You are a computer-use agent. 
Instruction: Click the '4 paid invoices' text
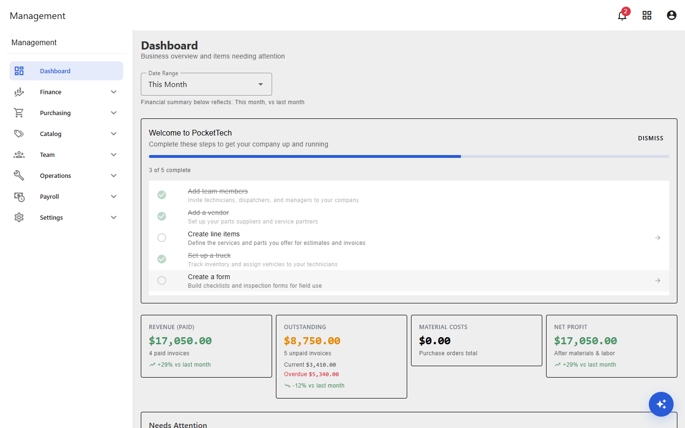click(x=169, y=353)
